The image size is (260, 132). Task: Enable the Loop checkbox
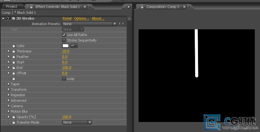pyautogui.click(x=64, y=79)
